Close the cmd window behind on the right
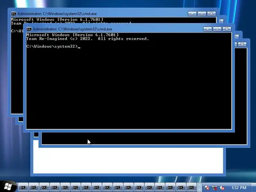 point(242,44)
